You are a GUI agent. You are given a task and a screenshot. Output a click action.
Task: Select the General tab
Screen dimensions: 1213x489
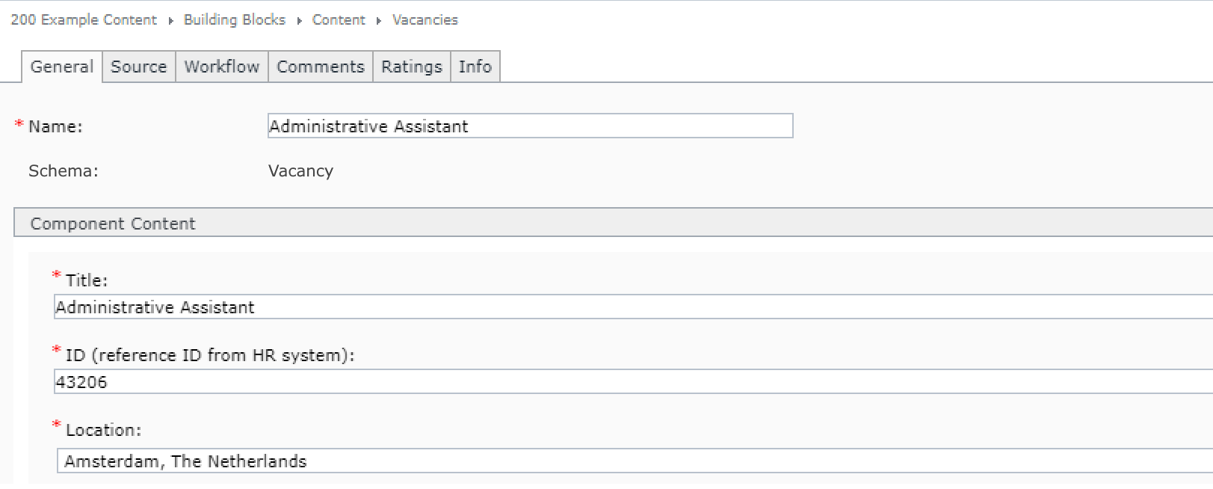coord(62,67)
